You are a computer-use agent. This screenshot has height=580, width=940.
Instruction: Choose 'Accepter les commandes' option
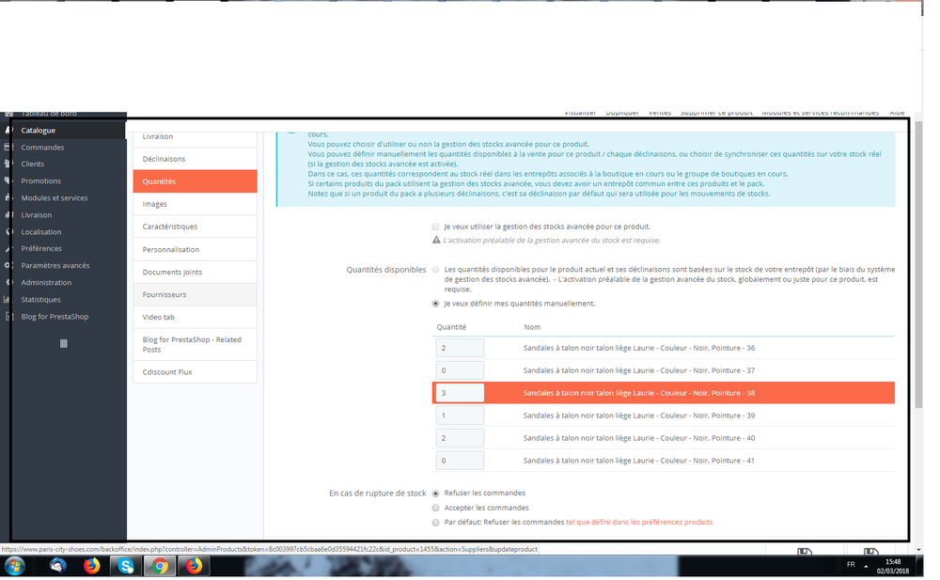436,508
